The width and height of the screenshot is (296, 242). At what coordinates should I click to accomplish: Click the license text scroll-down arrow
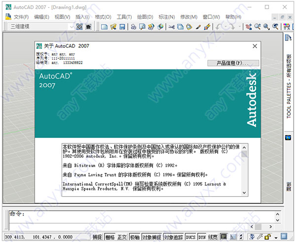[244, 193]
